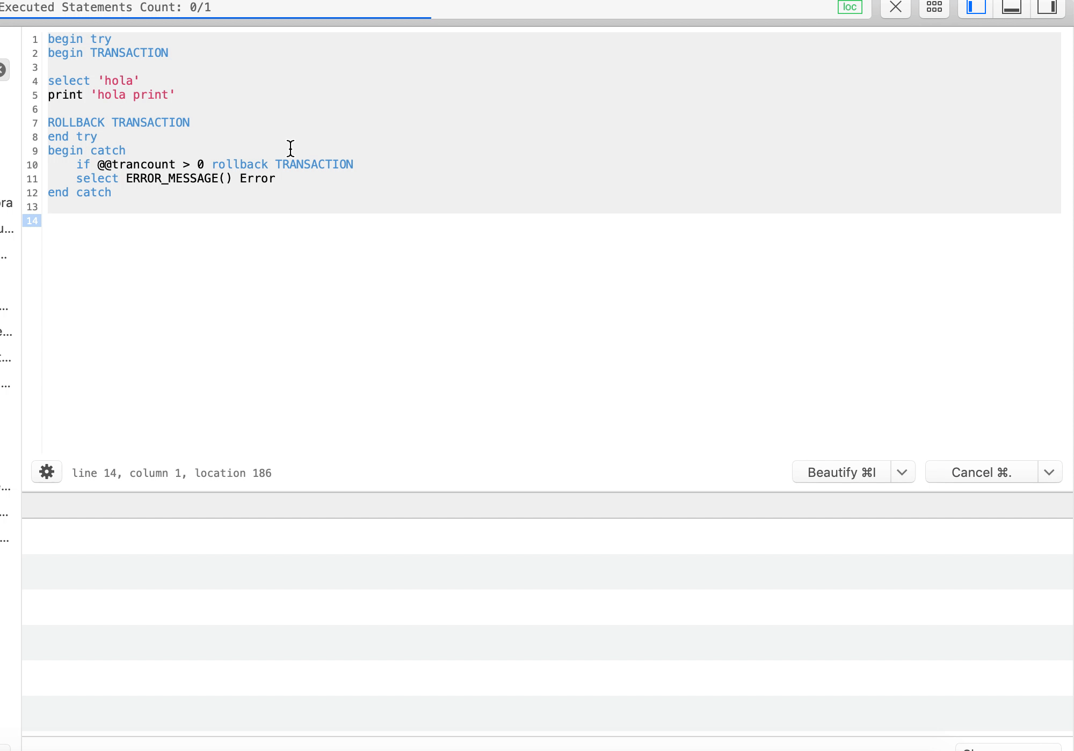1074x751 pixels.
Task: Click the grid view icon in the toolbar
Action: [x=934, y=8]
